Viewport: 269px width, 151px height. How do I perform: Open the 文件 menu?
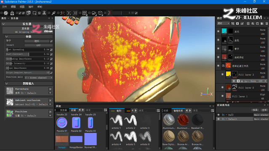[x=5, y=7]
